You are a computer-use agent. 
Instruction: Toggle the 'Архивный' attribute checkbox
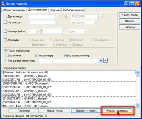pos(29,40)
